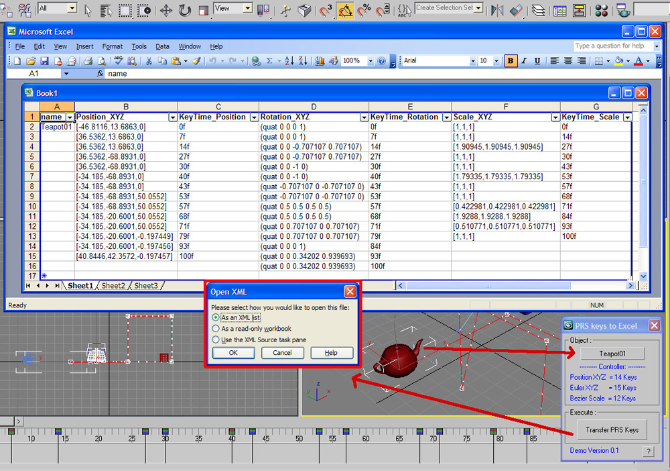Click the Save icon in Excel toolbar

[44, 61]
